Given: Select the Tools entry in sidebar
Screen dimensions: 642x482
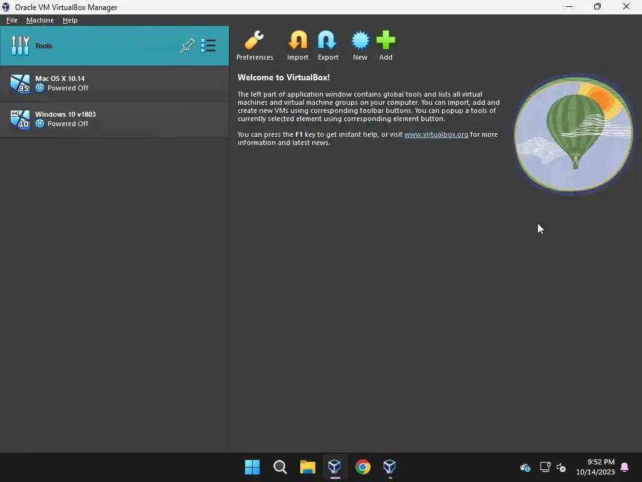Looking at the screenshot, I should pos(114,46).
